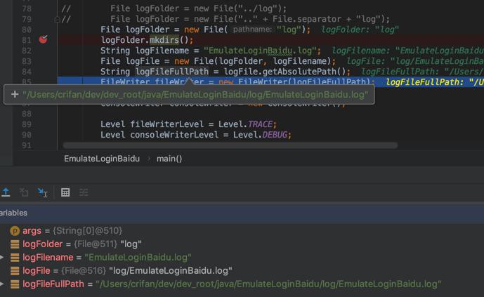Image resolution: width=484 pixels, height=297 pixels.
Task: Click the fold marker beside line 79
Action: coord(57,20)
